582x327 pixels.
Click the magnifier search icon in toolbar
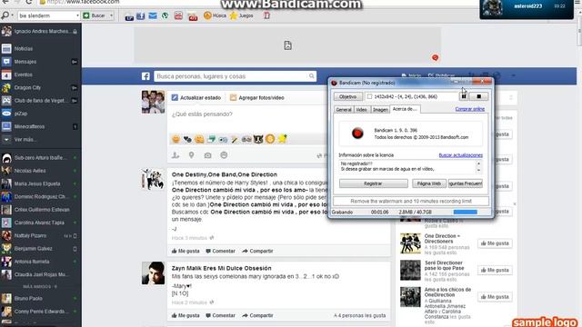click(5, 15)
